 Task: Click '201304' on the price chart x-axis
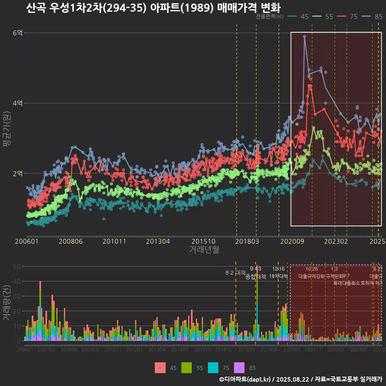(x=158, y=241)
